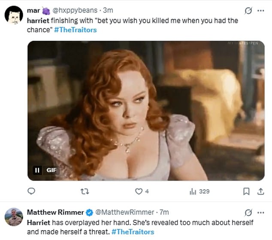
Task: View analytics for mar's tweet
Action: click(x=193, y=191)
